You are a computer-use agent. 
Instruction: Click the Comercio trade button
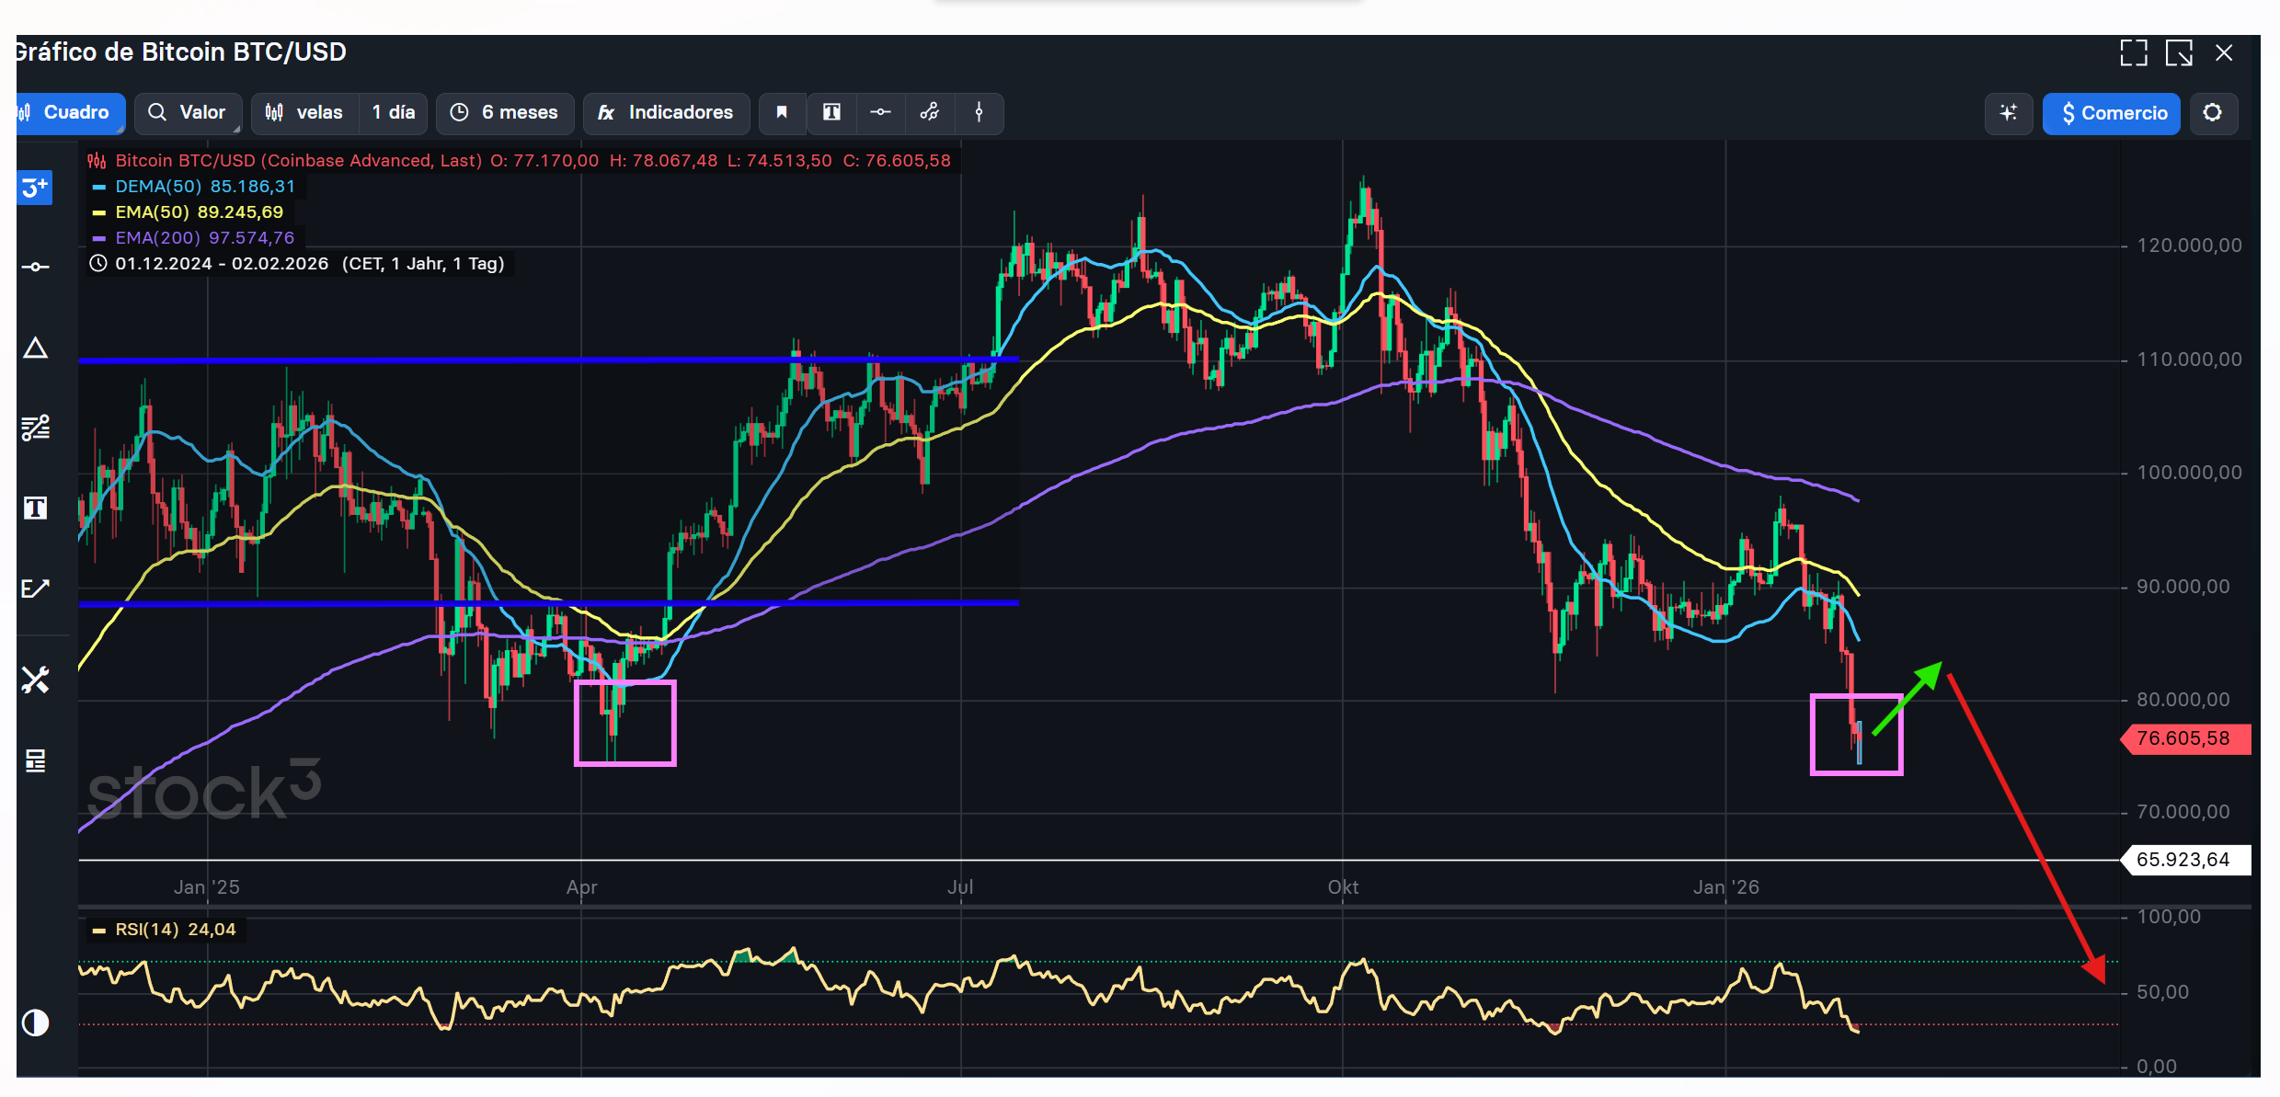tap(2111, 113)
